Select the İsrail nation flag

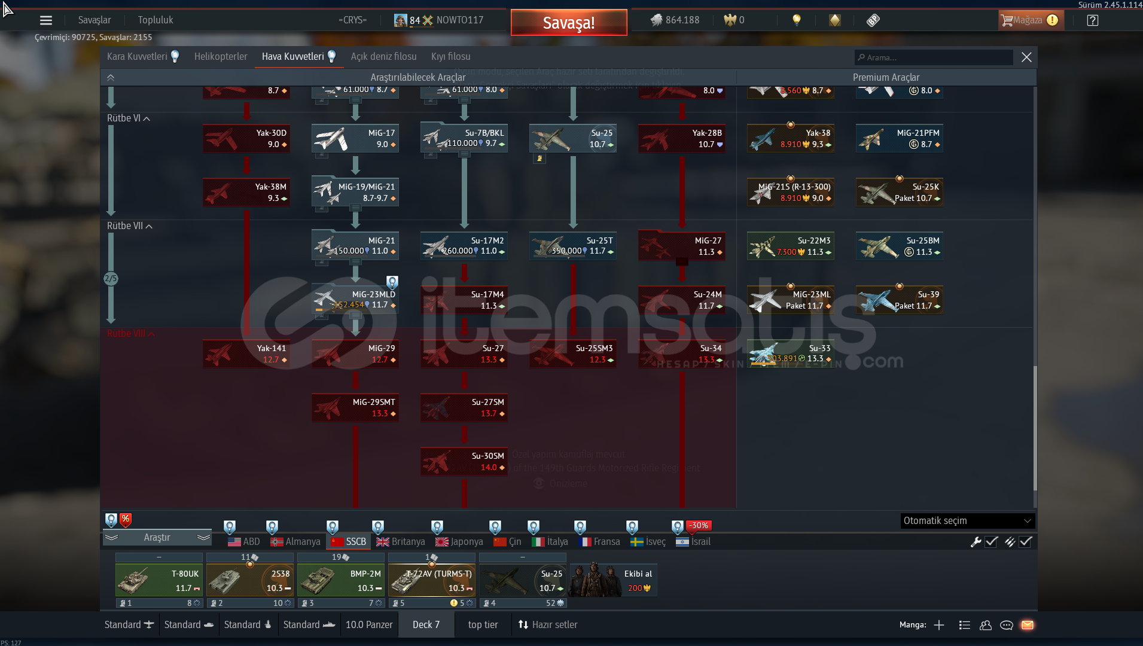click(x=693, y=541)
